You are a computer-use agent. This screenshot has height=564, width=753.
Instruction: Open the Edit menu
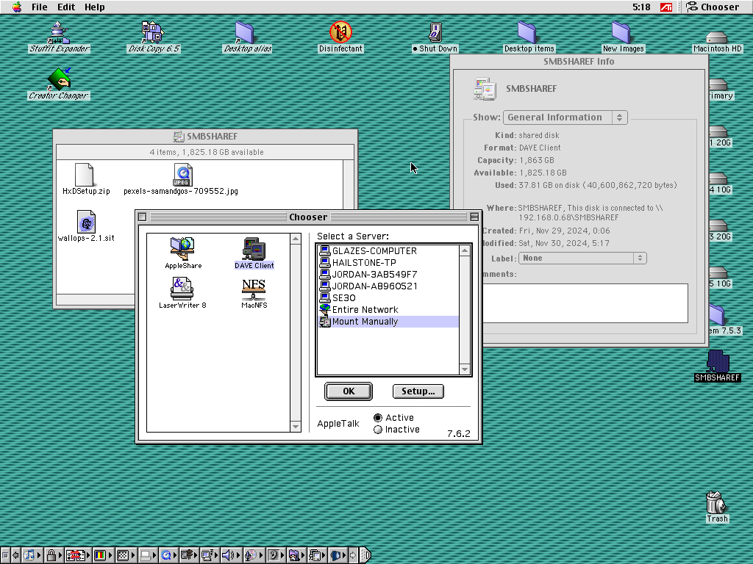[x=66, y=7]
